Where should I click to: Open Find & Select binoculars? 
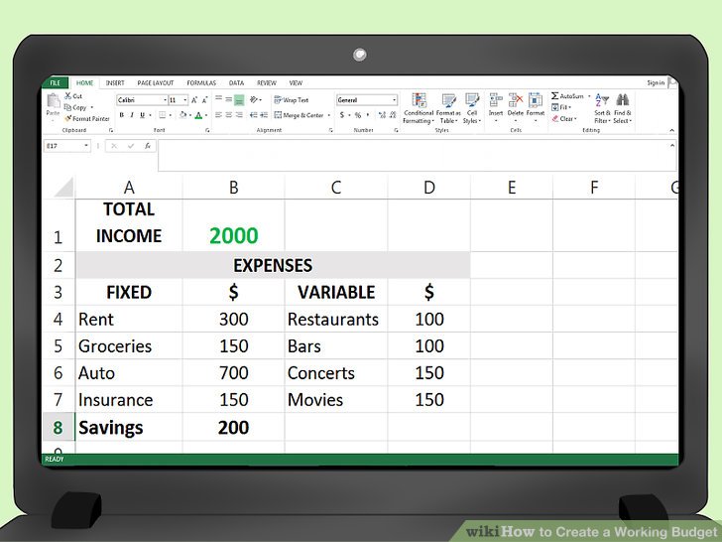tap(623, 108)
